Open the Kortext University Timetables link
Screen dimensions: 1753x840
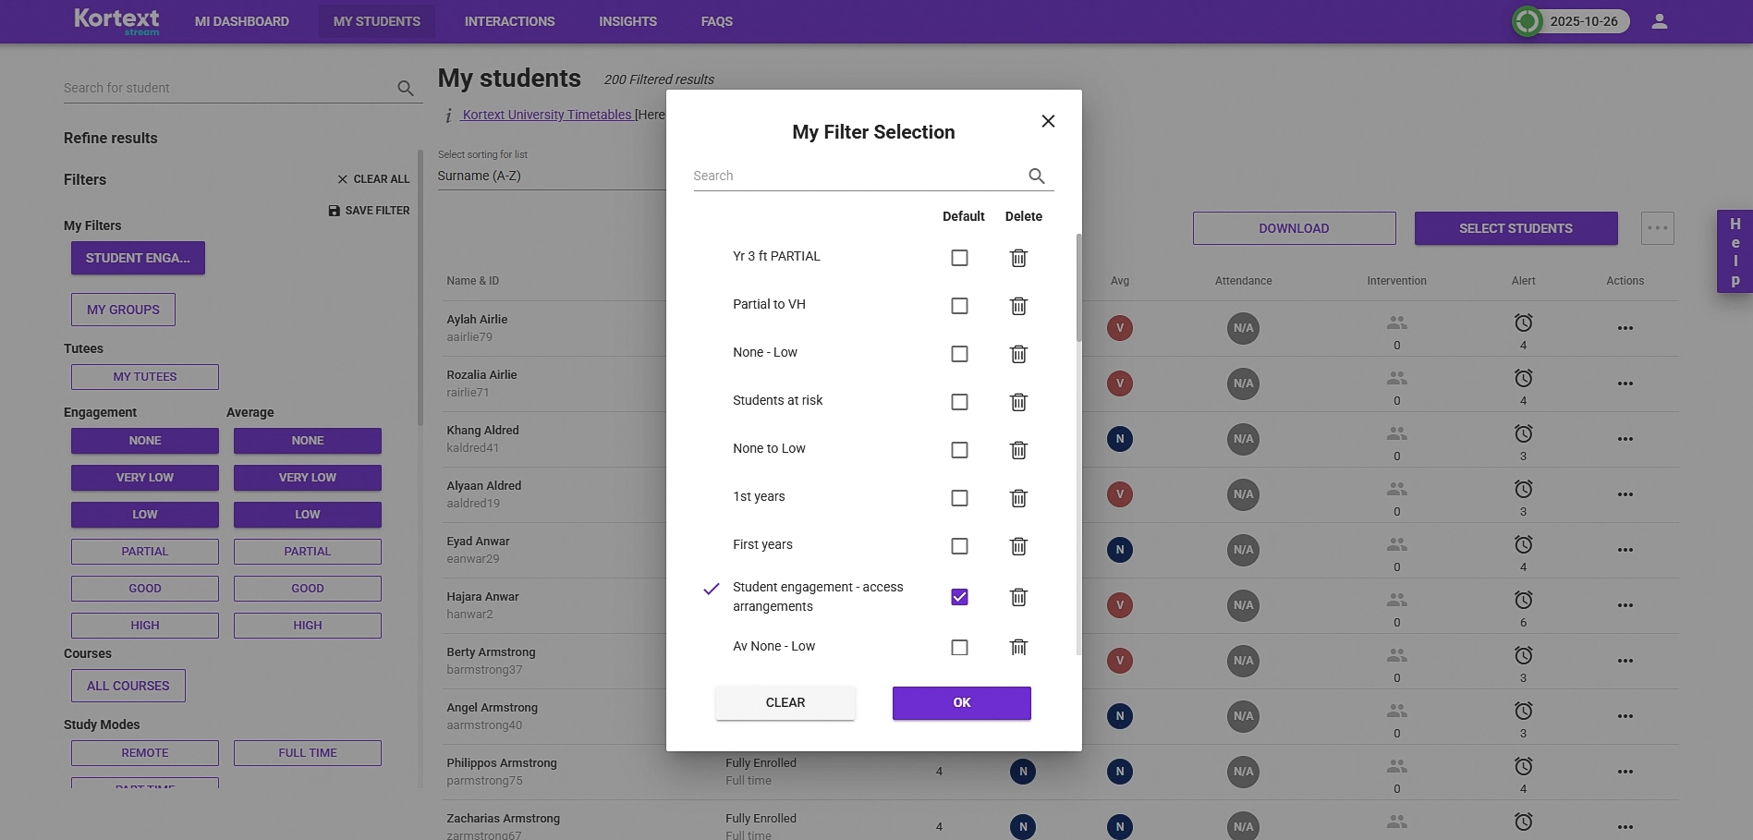pos(546,115)
